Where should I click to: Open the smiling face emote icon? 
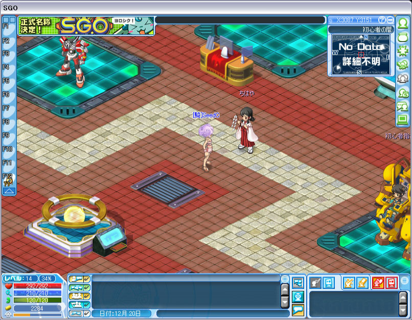[x=298, y=296]
